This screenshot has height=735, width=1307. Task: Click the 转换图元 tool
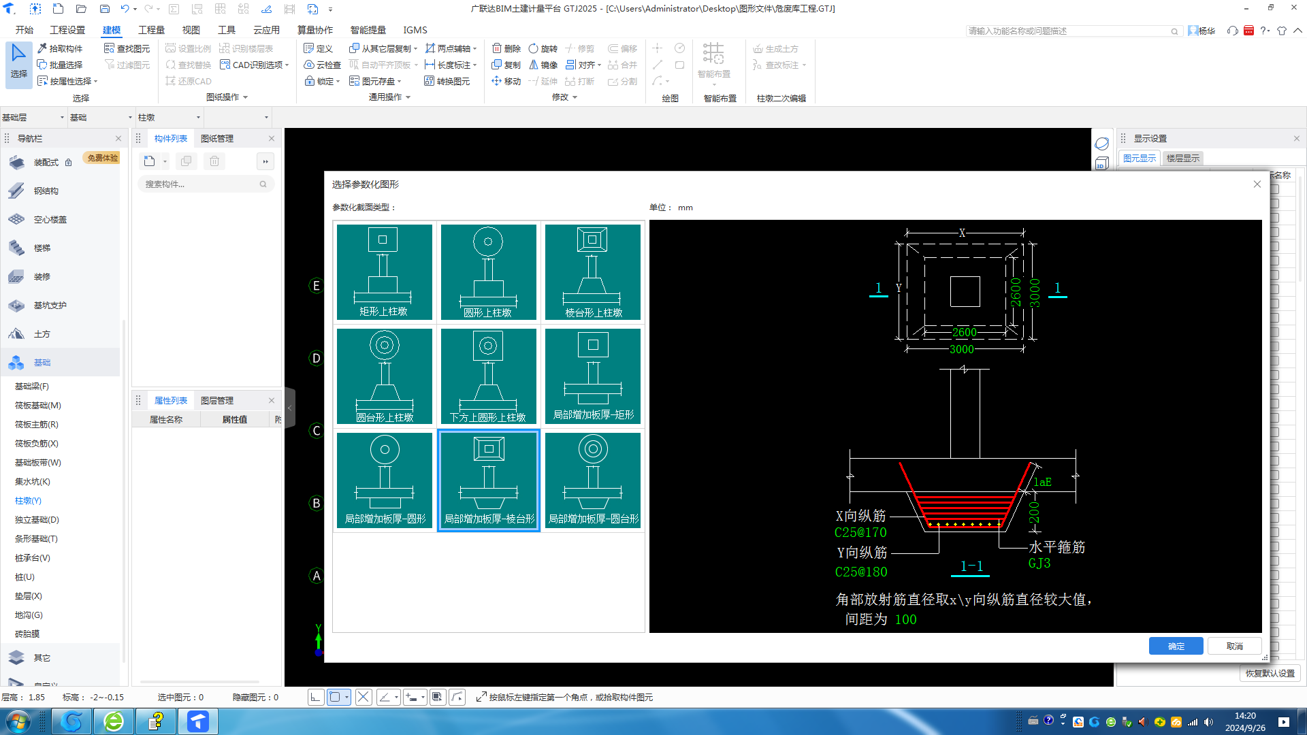[x=447, y=81]
